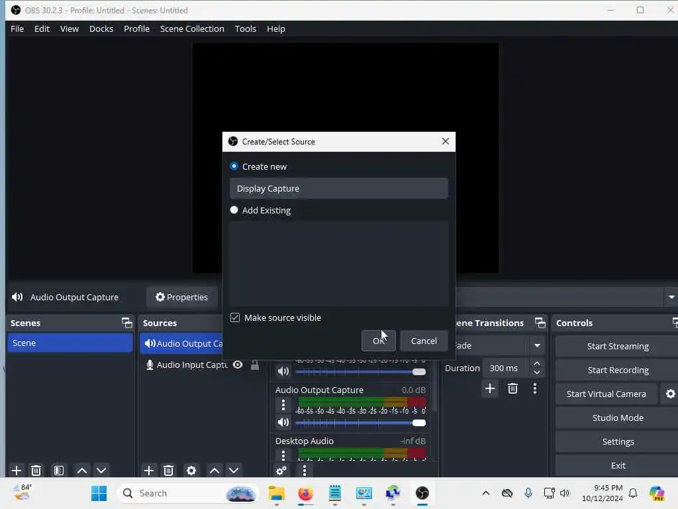
Task: Pop out the Scenes dock
Action: point(126,323)
